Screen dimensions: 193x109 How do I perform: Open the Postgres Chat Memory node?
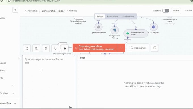click(115, 30)
